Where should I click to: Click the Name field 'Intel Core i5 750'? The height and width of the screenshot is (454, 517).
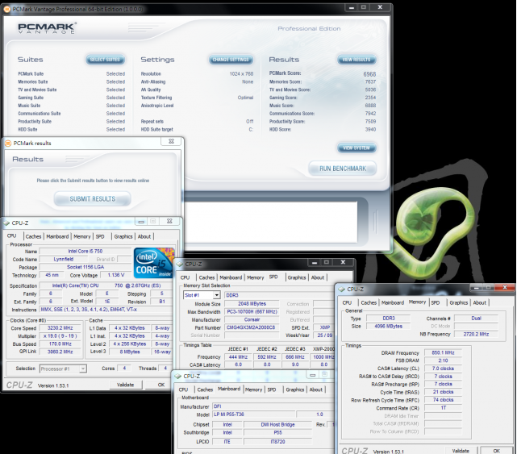[85, 252]
